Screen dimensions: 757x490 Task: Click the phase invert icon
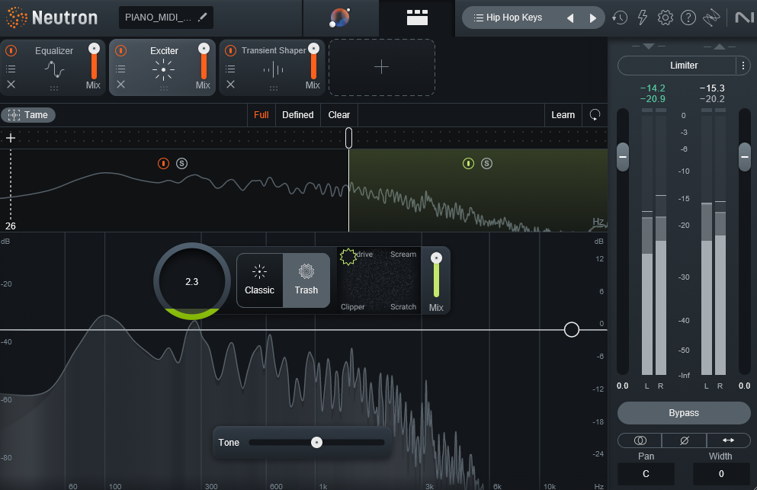click(x=684, y=440)
